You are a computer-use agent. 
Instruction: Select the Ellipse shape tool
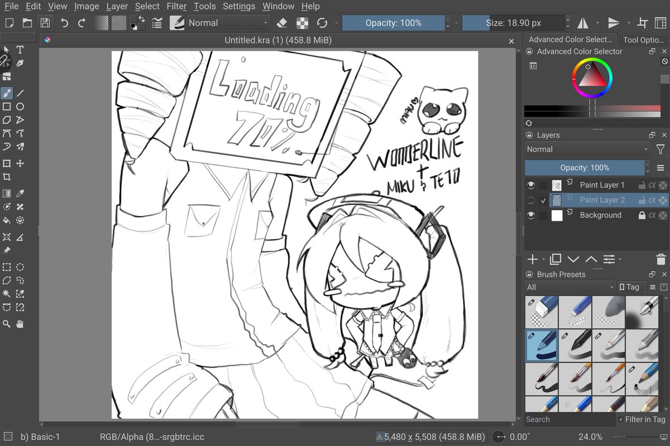[x=20, y=106]
